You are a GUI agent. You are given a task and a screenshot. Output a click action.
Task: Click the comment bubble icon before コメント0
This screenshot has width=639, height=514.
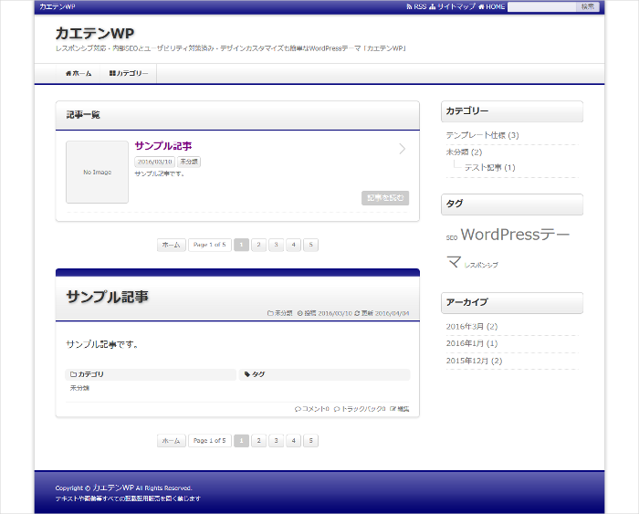[x=298, y=409]
